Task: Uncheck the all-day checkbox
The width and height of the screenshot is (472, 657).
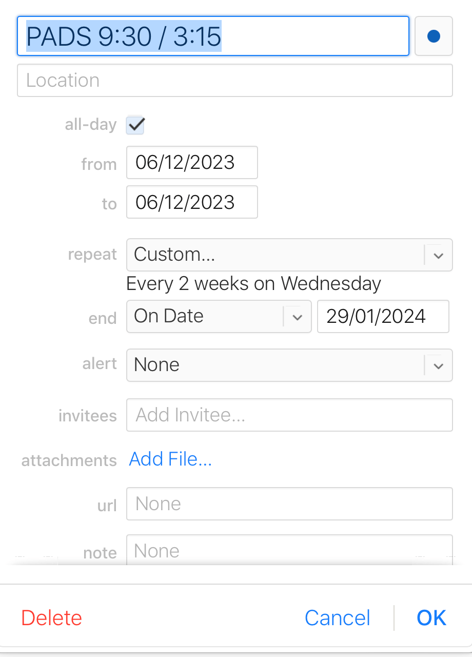Action: (135, 125)
